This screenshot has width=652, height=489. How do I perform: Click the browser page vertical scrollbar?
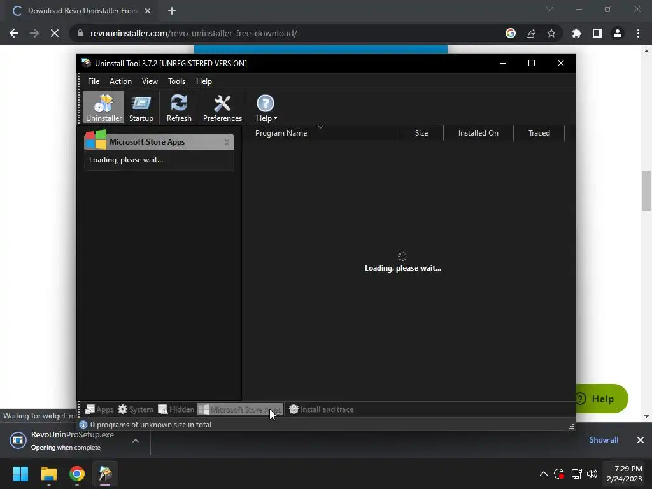pos(646,191)
